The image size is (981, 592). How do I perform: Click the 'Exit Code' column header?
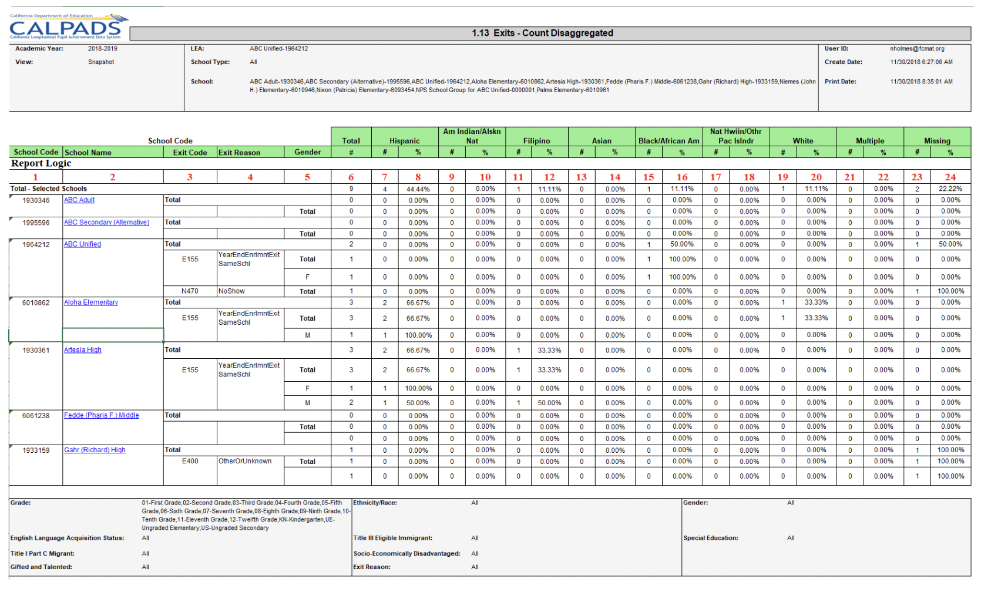click(190, 153)
